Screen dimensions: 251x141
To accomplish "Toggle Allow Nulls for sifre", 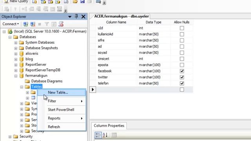I will click(182, 40).
